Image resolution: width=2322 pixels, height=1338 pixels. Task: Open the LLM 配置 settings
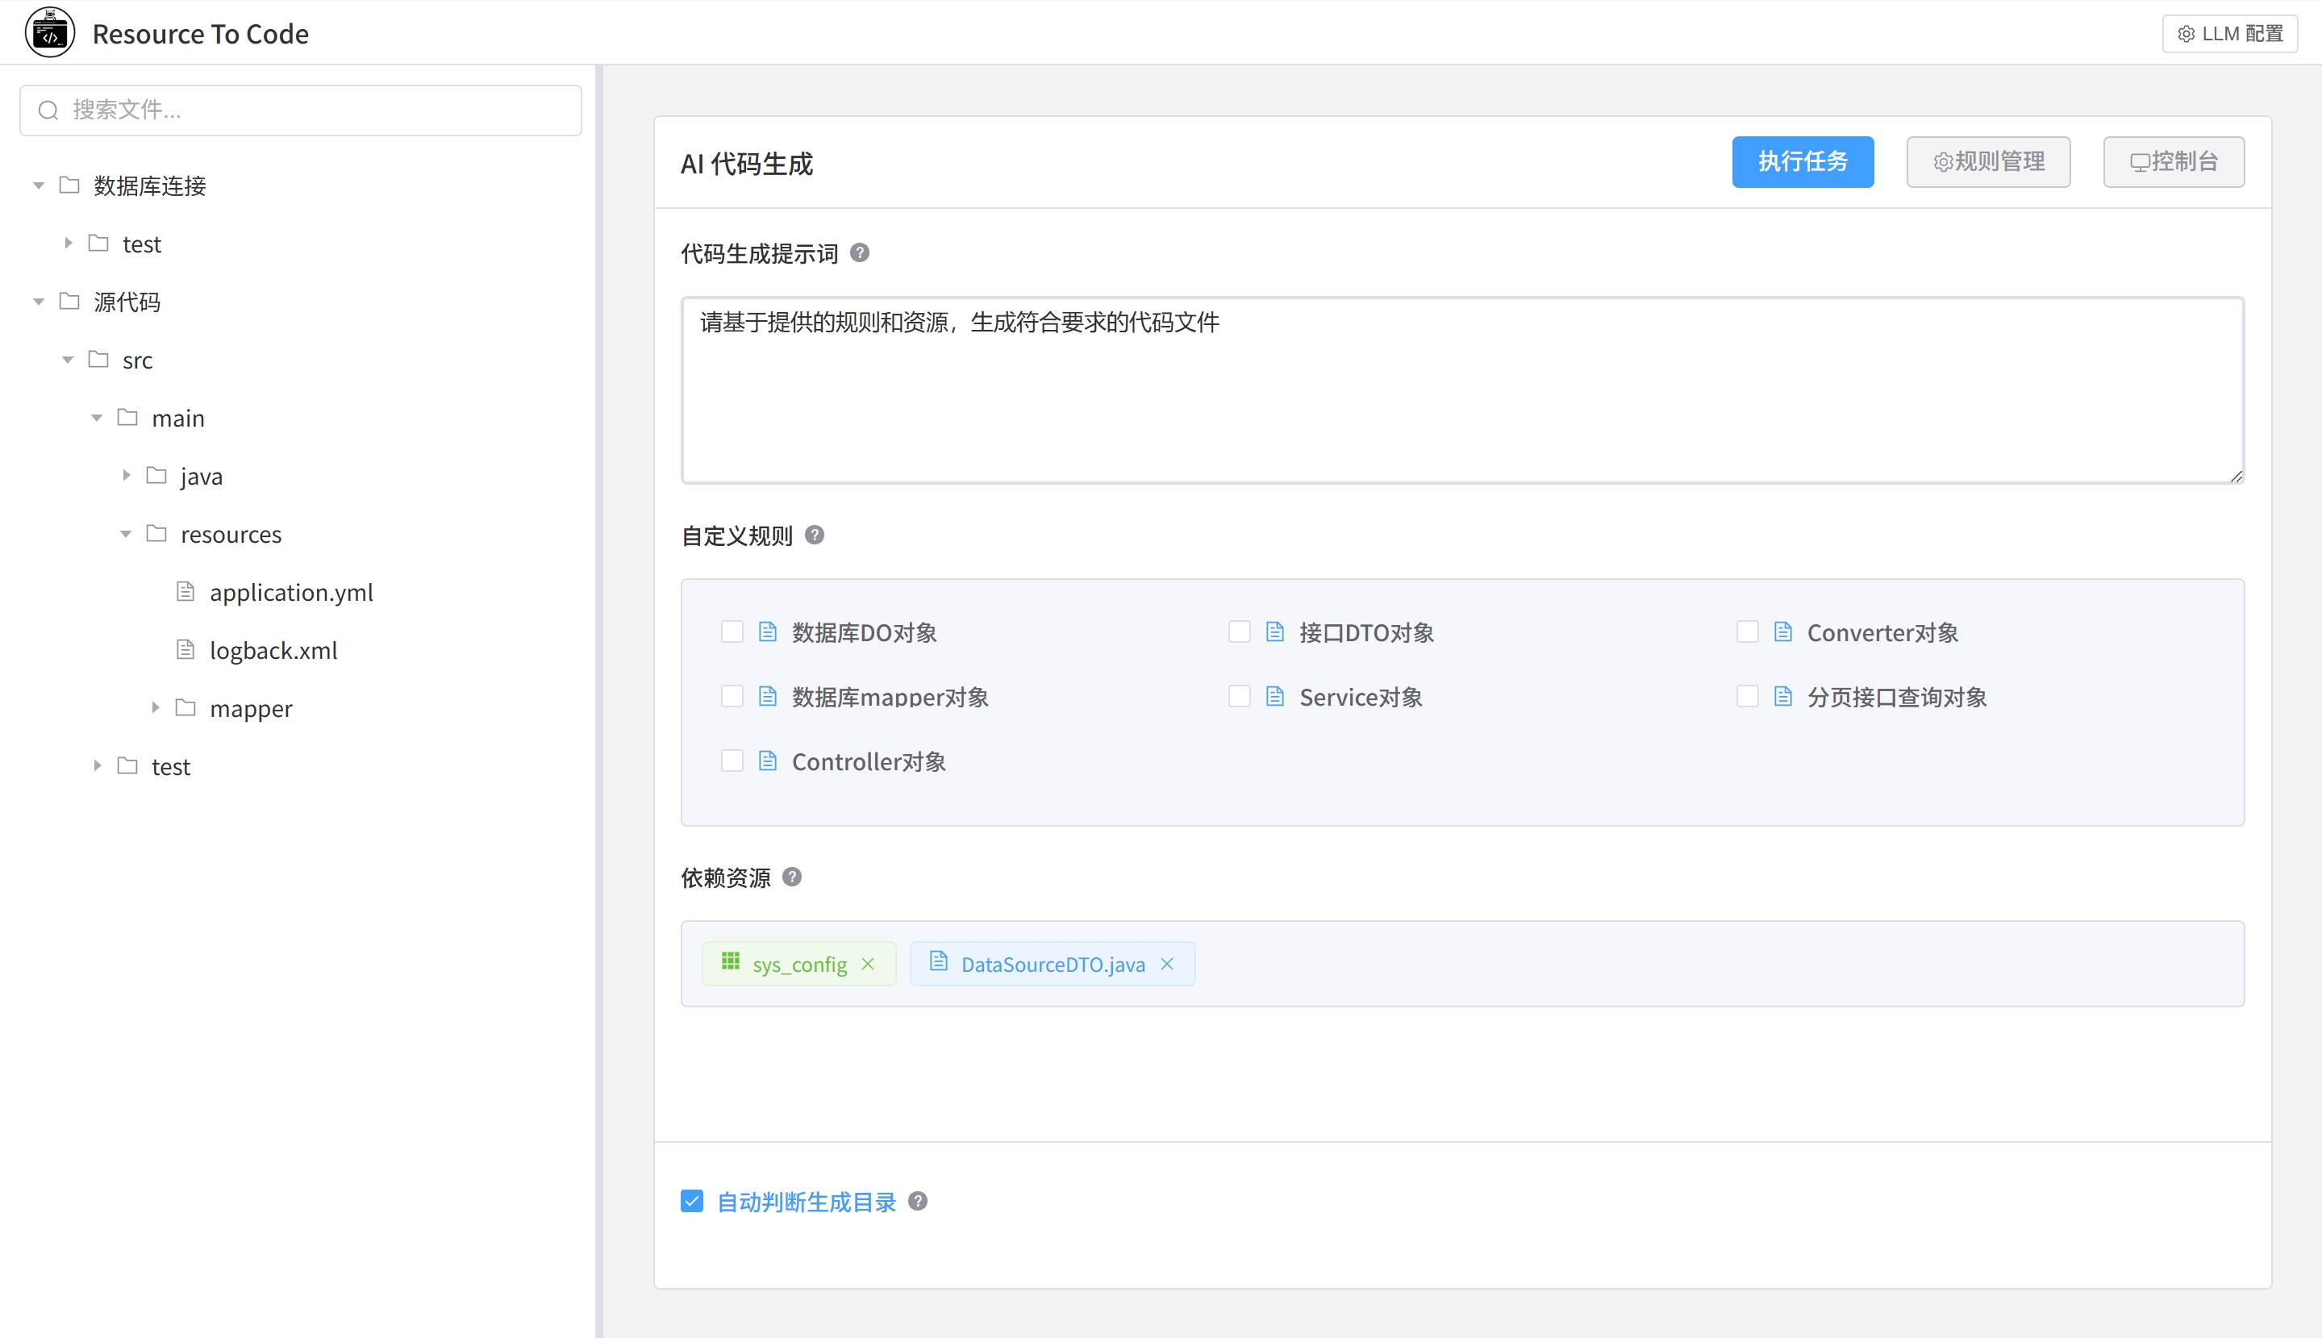tap(2229, 34)
